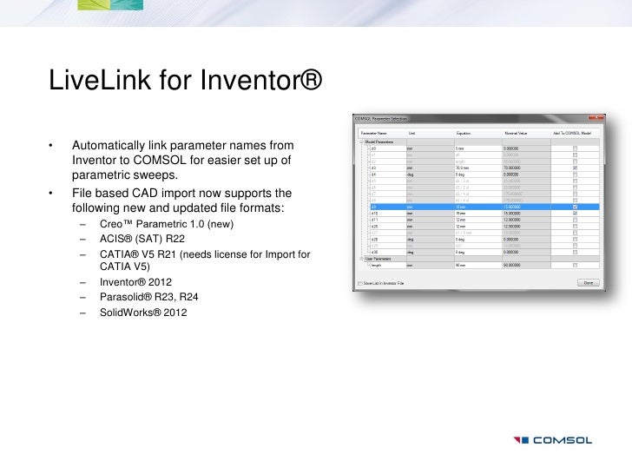
Task: Check the Add To COMSOL Model box for length
Action: pyautogui.click(x=576, y=266)
